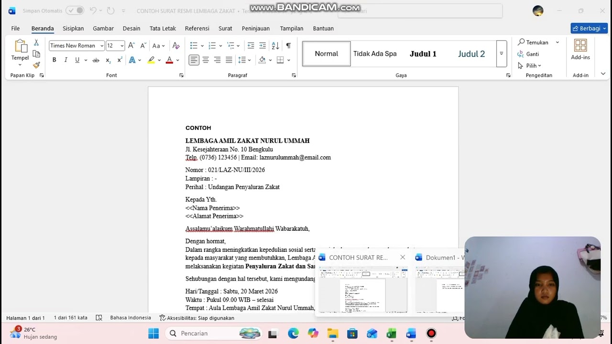The width and height of the screenshot is (612, 344).
Task: Click Ganti replace command
Action: (x=528, y=54)
